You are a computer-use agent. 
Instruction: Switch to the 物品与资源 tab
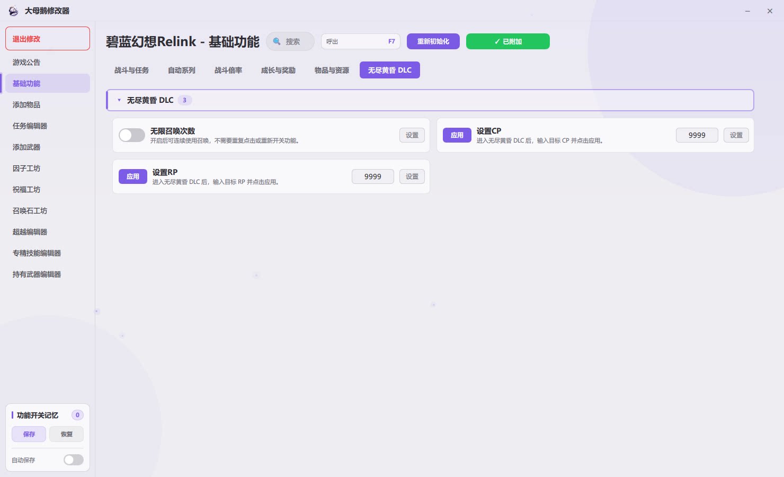pyautogui.click(x=332, y=70)
